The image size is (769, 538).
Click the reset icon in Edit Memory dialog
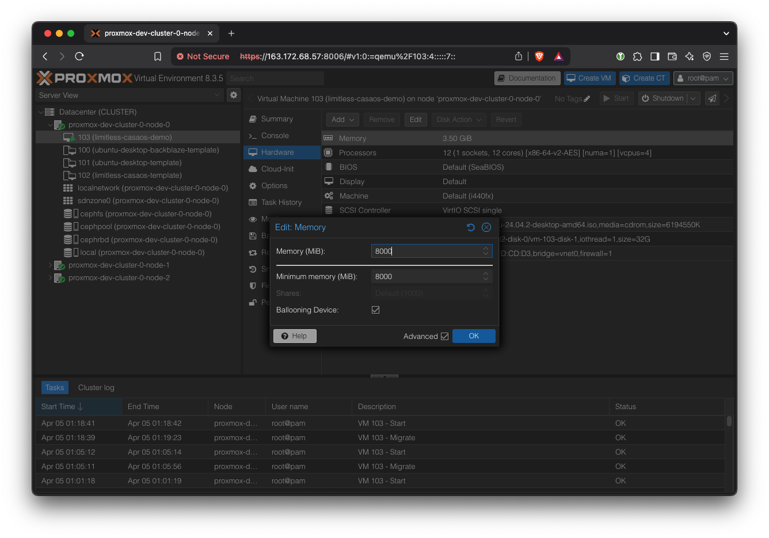(470, 227)
